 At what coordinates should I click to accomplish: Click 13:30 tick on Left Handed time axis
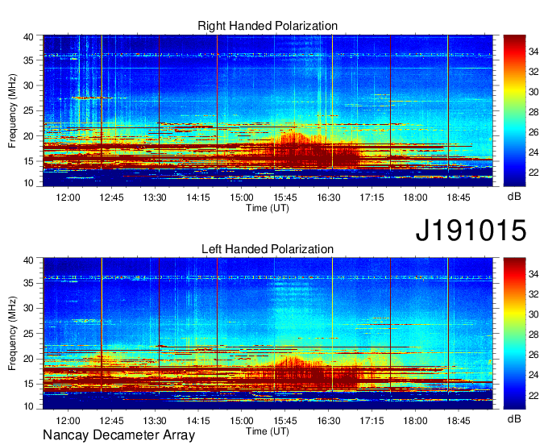coord(155,421)
